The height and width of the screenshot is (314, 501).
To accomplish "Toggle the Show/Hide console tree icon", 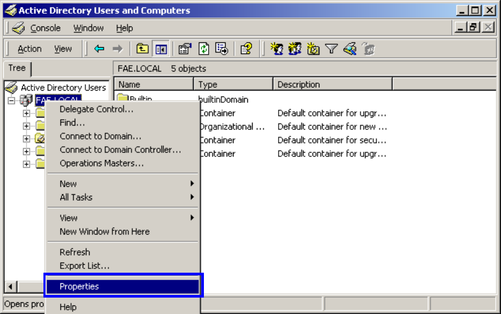I will tap(161, 49).
